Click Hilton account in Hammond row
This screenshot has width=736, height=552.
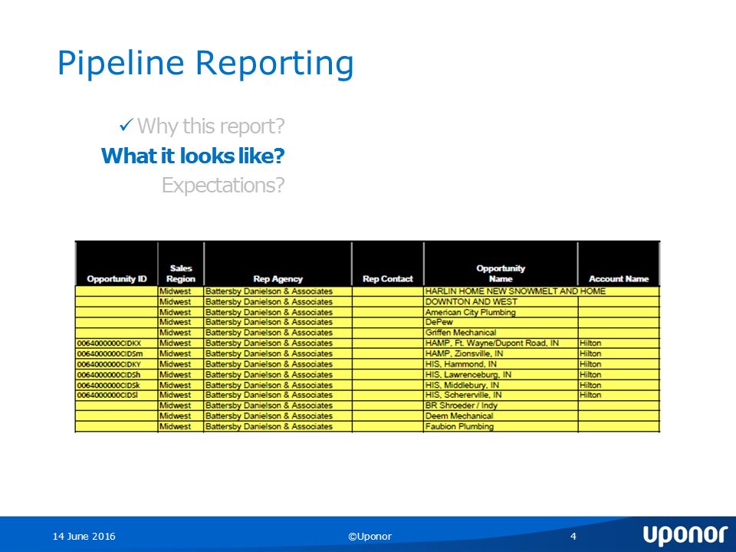click(x=619, y=364)
